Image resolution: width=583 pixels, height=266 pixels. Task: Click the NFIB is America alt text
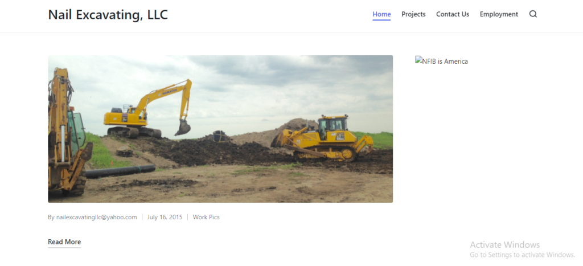coord(445,62)
